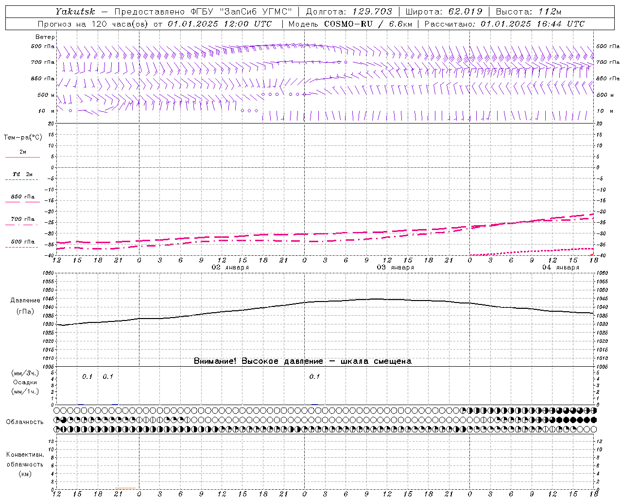622x498 pixels.
Task: Click the Осадки panel label
Action: [x=25, y=382]
